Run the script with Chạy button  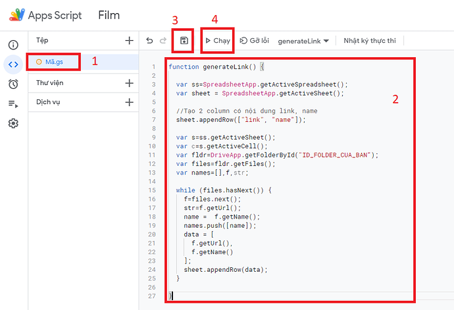coord(218,41)
